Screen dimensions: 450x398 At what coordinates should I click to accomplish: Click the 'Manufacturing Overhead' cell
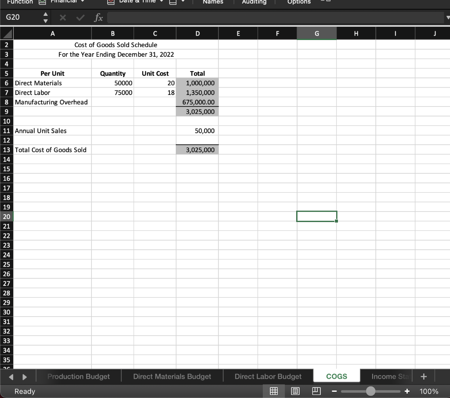pos(53,102)
